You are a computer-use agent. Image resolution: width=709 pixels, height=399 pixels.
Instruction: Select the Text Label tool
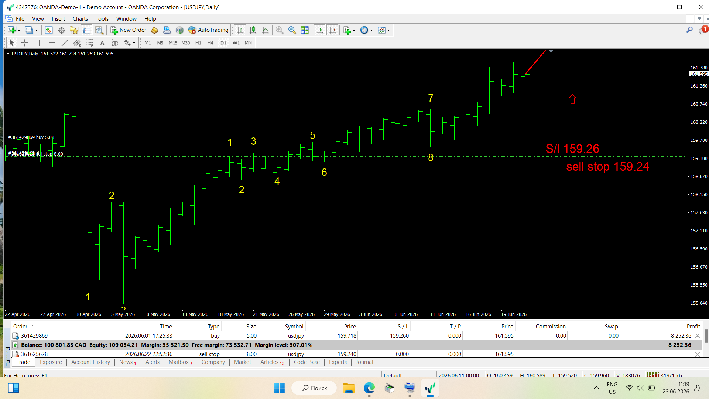coord(115,43)
